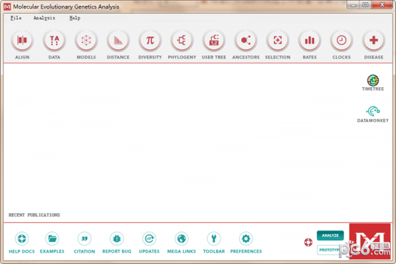Open the Phylogeny tree icon

[x=182, y=40]
